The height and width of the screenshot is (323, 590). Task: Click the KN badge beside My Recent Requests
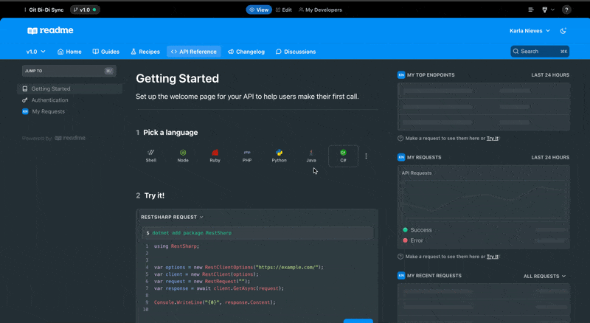click(401, 276)
